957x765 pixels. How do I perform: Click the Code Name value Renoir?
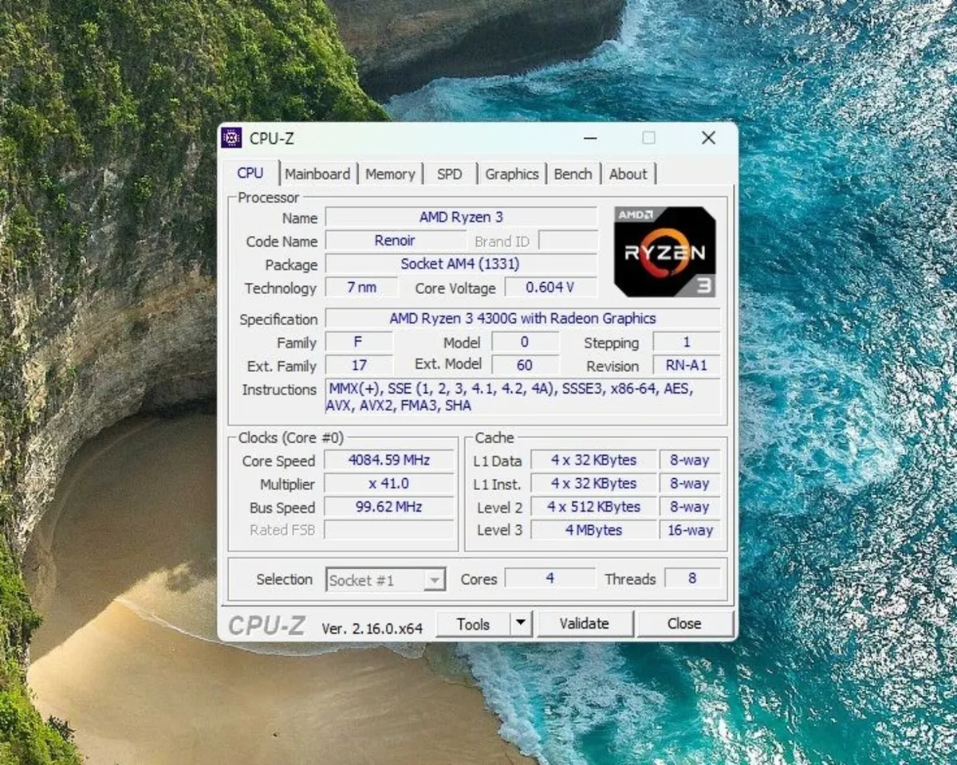pos(396,240)
